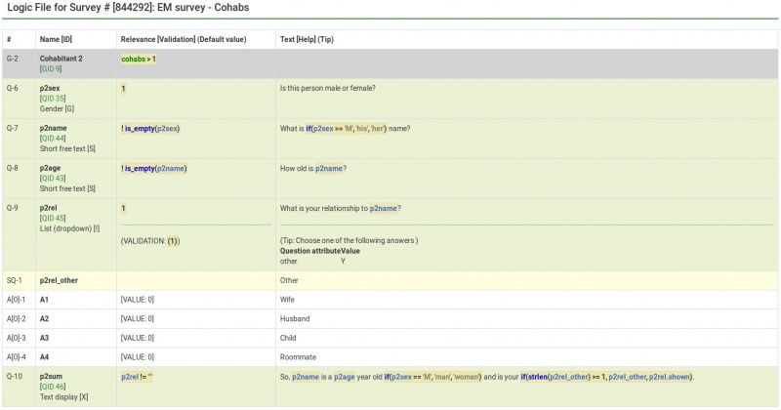
Task: Open the [QID 45] link under p2rel
Action: pyautogui.click(x=53, y=218)
